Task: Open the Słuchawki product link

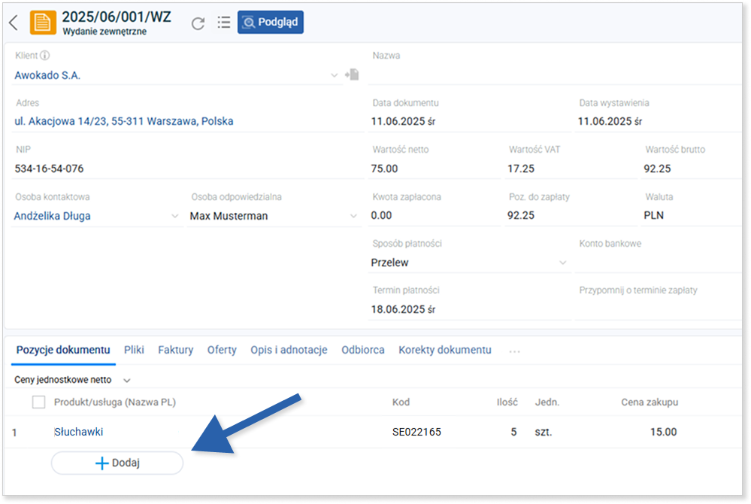Action: click(x=78, y=432)
